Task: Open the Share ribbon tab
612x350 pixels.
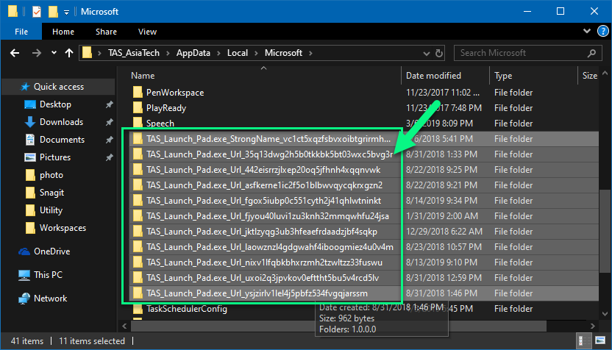Action: [x=106, y=32]
